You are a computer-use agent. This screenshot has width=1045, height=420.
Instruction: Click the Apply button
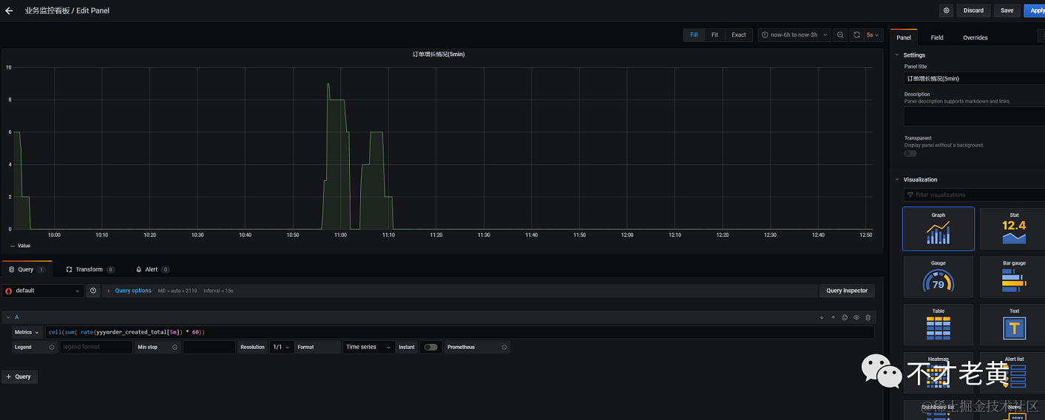(1035, 10)
